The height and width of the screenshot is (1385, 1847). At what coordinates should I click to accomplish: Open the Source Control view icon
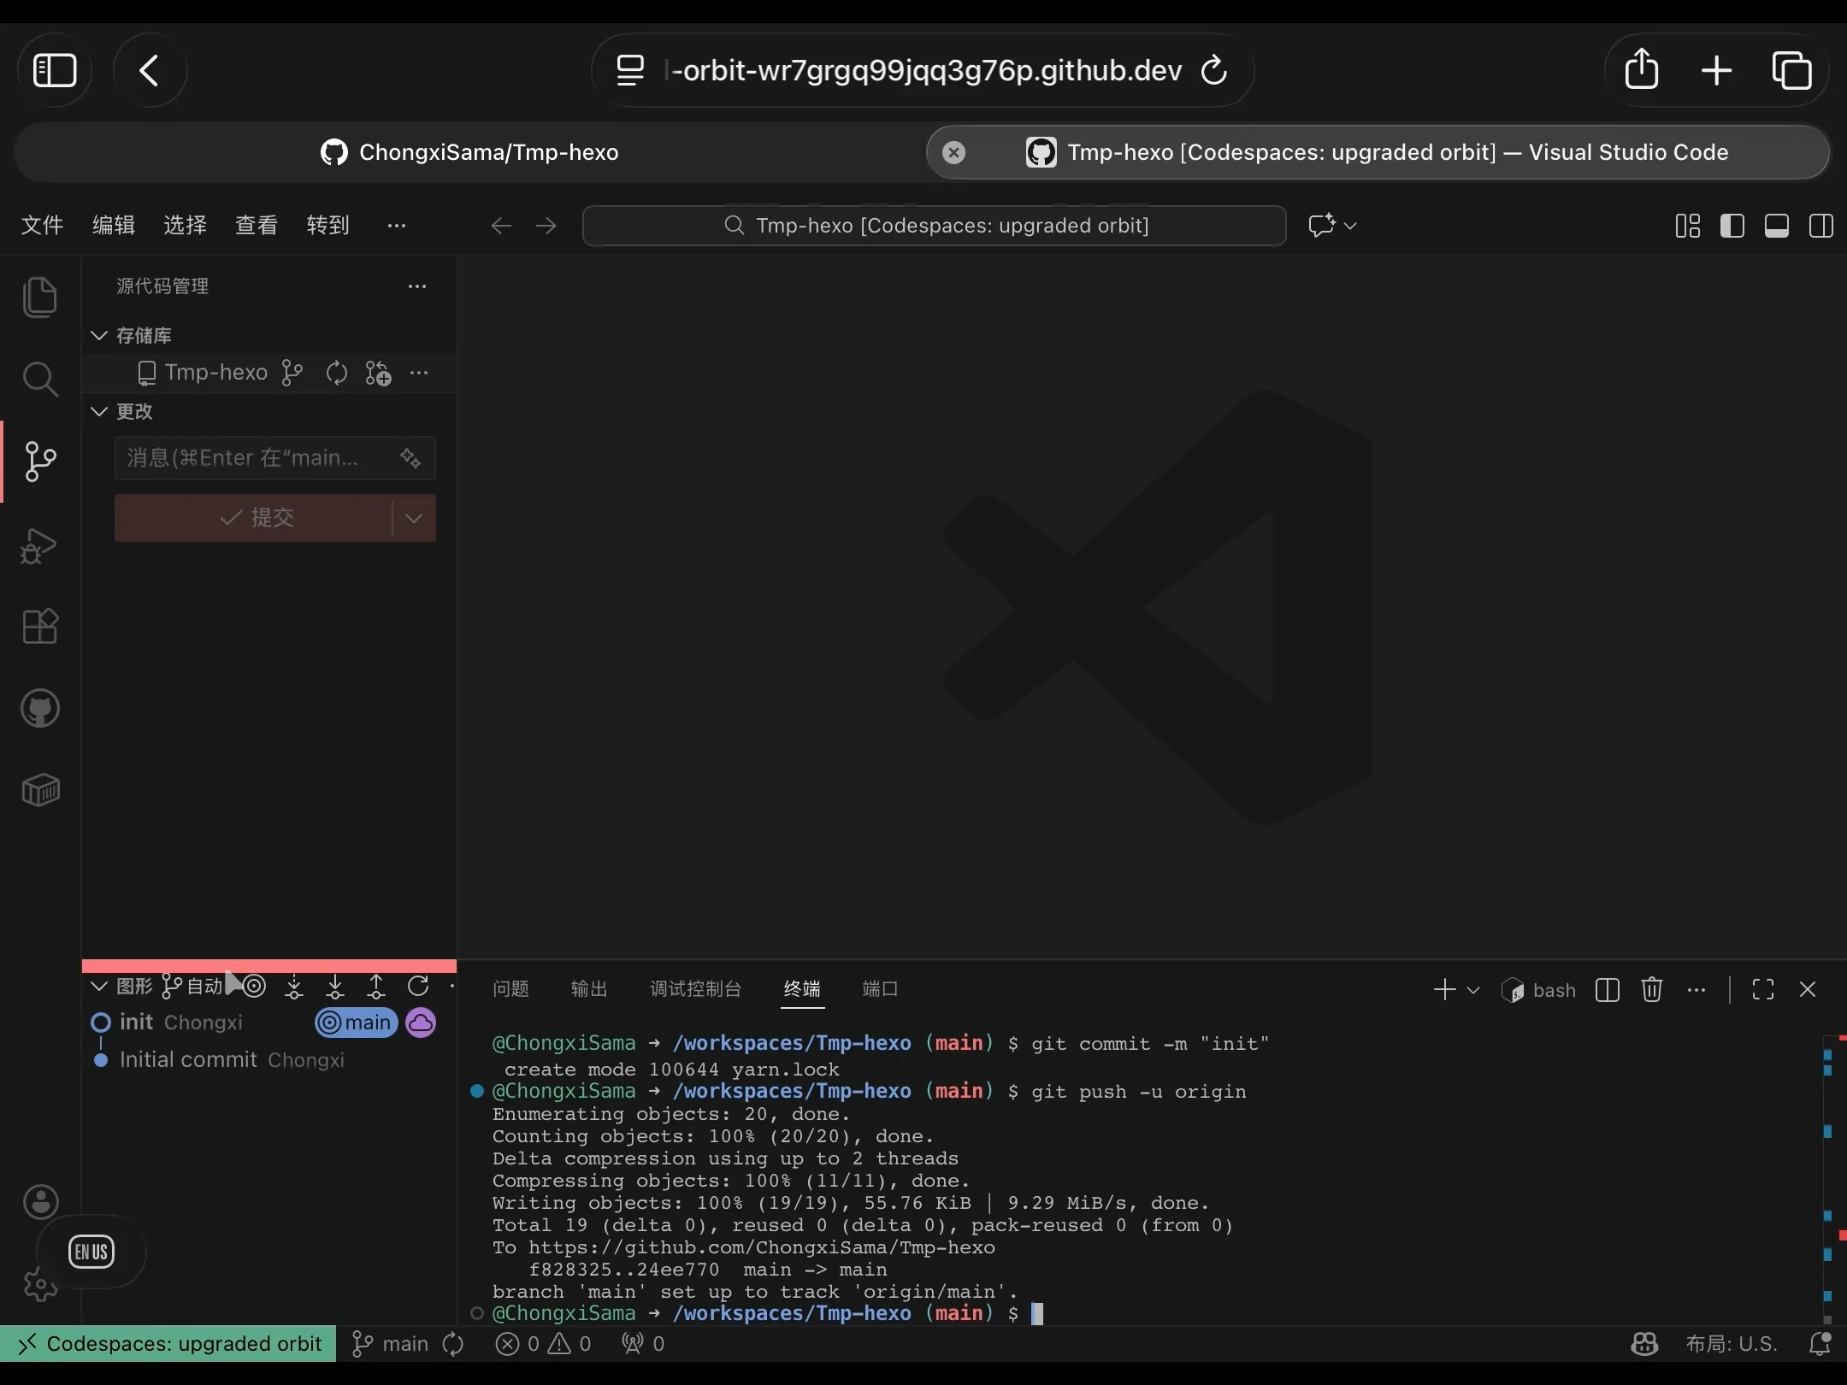click(x=40, y=462)
